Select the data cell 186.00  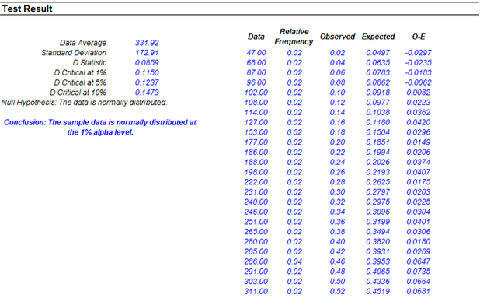(256, 152)
